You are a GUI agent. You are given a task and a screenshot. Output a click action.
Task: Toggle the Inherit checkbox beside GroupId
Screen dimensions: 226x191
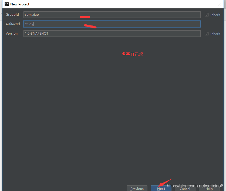(207, 15)
